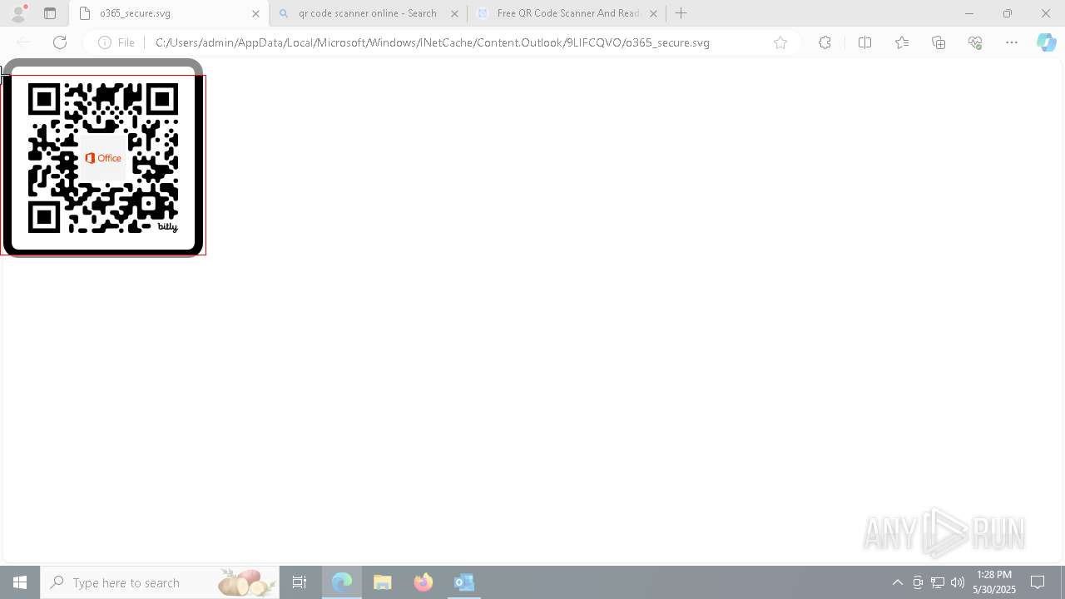The height and width of the screenshot is (599, 1065).
Task: Click the address bar file path
Action: pyautogui.click(x=433, y=42)
